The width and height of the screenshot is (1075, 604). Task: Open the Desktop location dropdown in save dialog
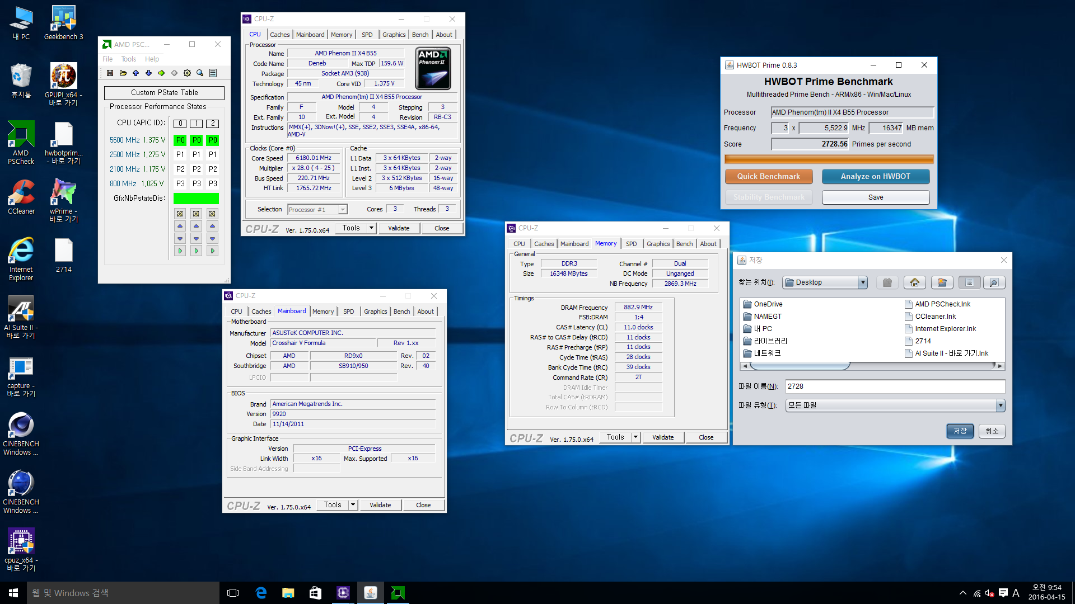(863, 282)
